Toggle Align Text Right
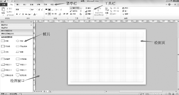 click(x=52, y=14)
